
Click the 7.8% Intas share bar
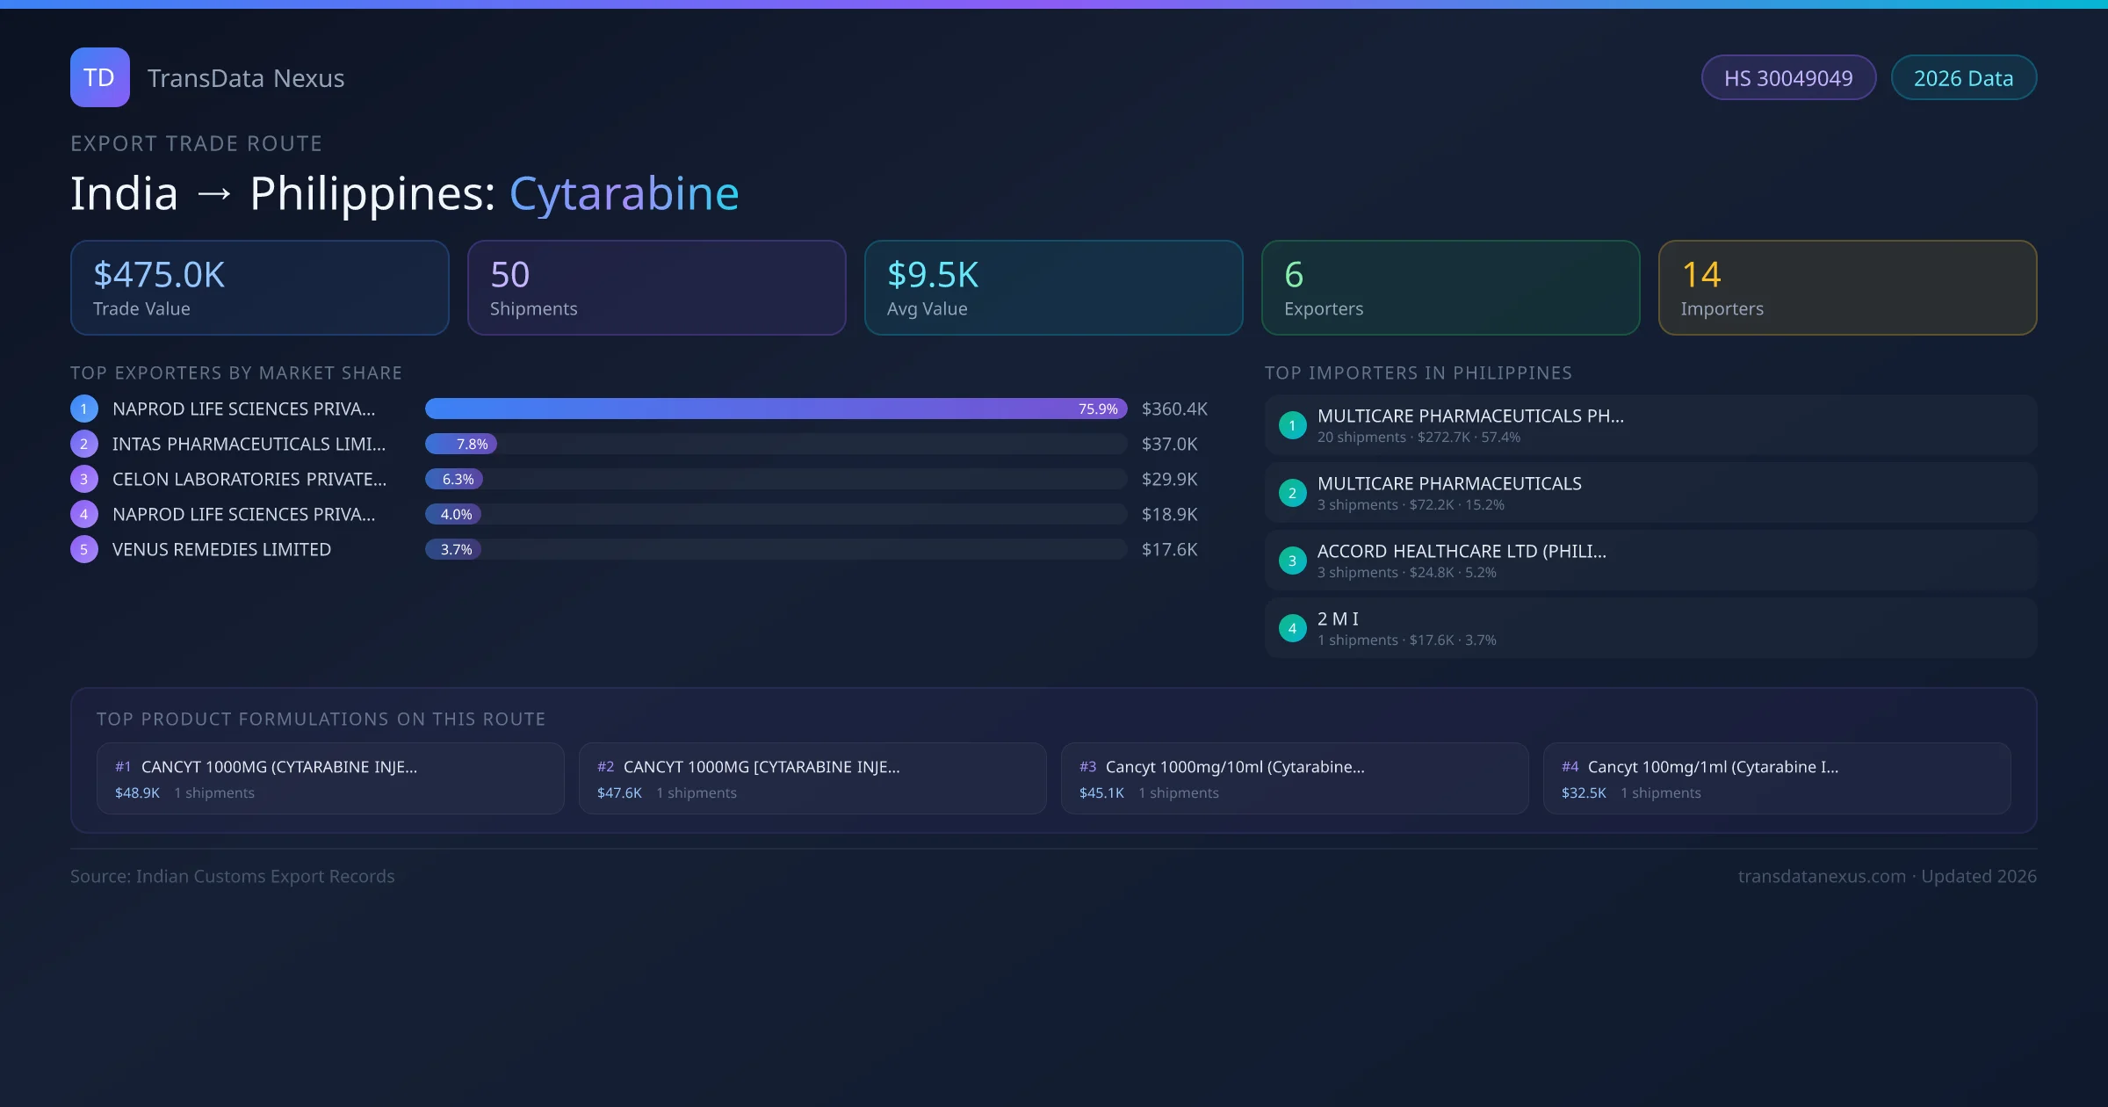coord(461,444)
